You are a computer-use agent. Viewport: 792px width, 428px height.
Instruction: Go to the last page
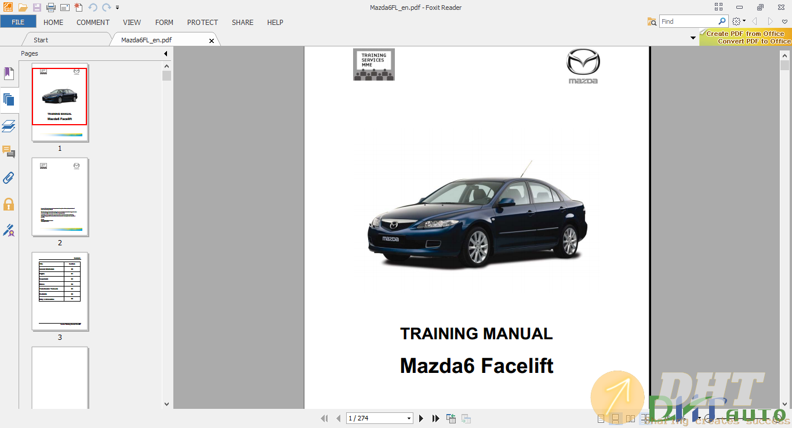click(436, 418)
